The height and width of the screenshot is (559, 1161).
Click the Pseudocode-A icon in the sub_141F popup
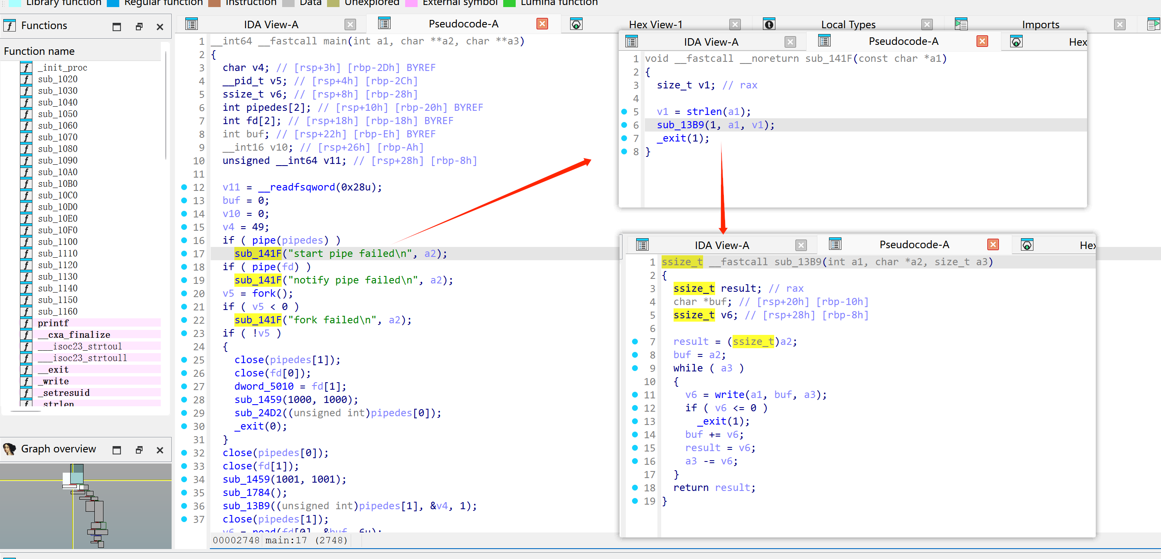[x=824, y=41]
